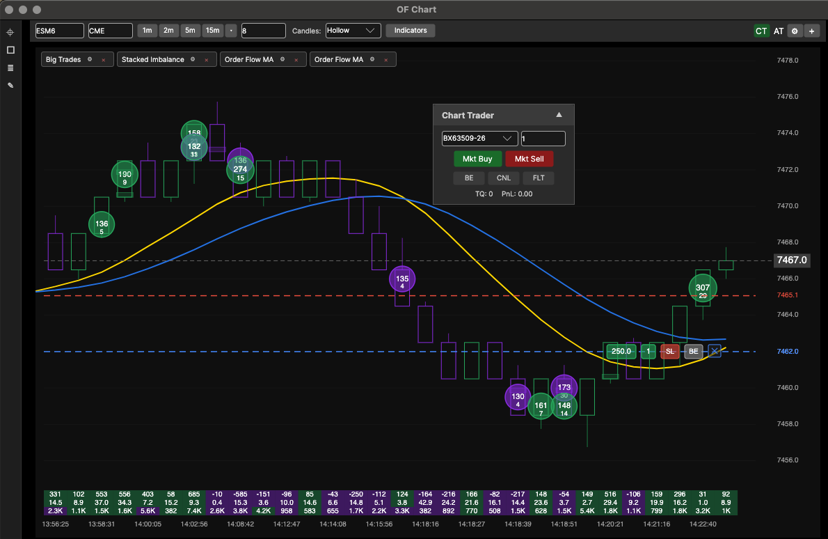This screenshot has height=539, width=828.
Task: Open the list lines tool in sidebar
Action: click(10, 68)
